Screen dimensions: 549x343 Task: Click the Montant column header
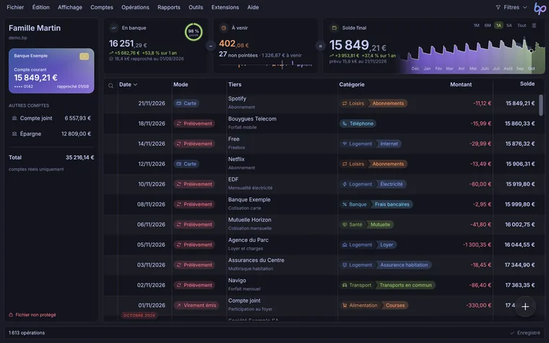click(461, 84)
